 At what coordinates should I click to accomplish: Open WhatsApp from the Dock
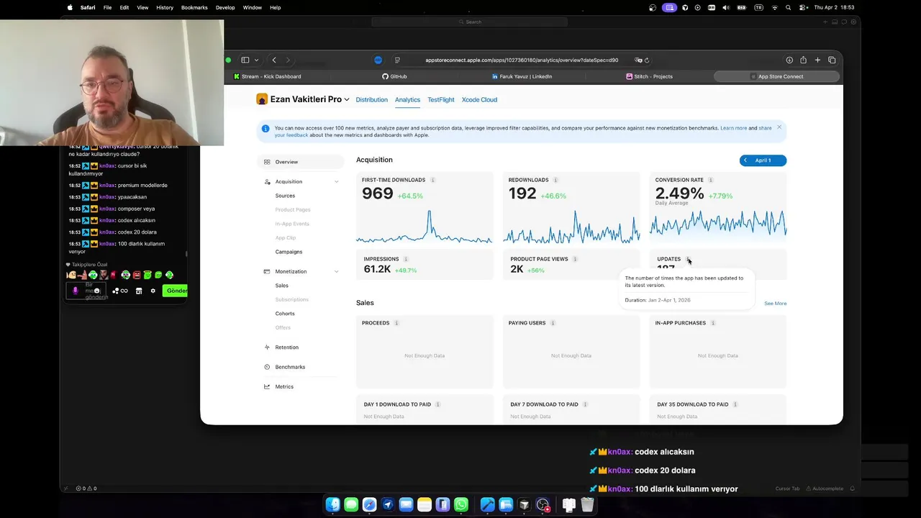pos(461,505)
